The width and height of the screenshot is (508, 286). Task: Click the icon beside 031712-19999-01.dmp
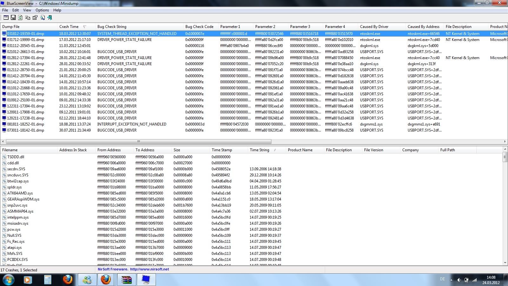click(x=4, y=40)
